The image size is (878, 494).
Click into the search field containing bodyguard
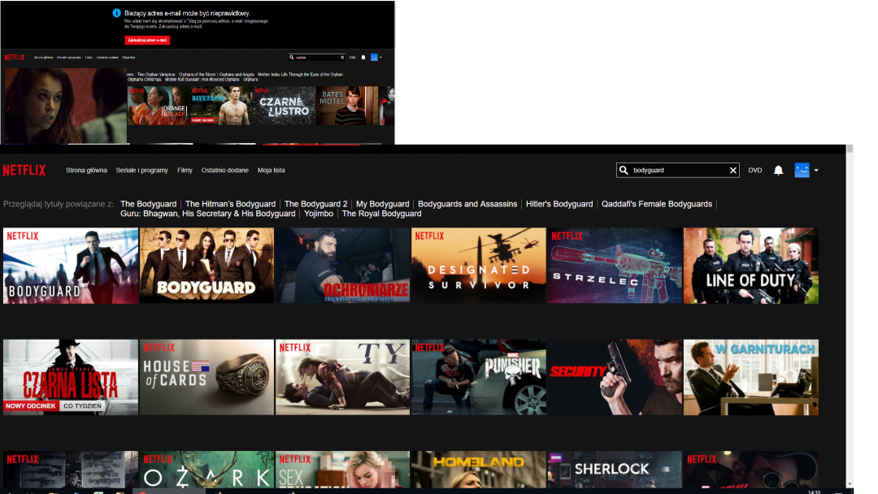tap(679, 171)
